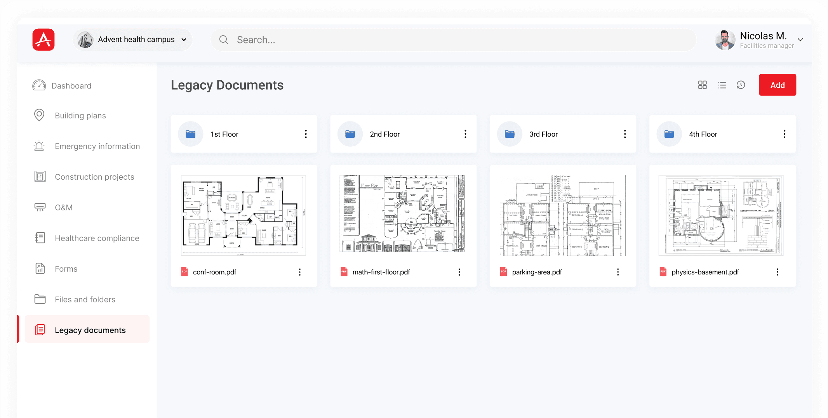Open Emergency information via the bell icon
This screenshot has height=418, width=828.
point(39,146)
